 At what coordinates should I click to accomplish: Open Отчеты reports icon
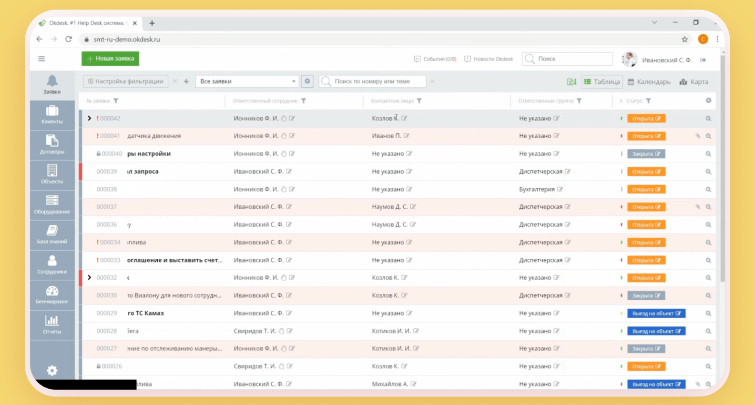52,324
